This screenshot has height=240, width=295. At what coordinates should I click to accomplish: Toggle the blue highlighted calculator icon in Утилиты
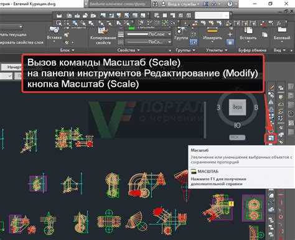230,42
